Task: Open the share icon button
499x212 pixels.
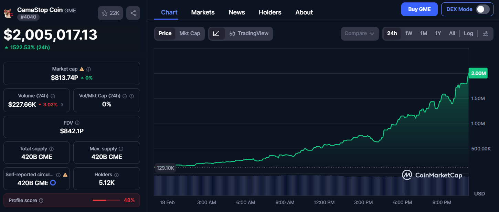Action: coord(133,13)
